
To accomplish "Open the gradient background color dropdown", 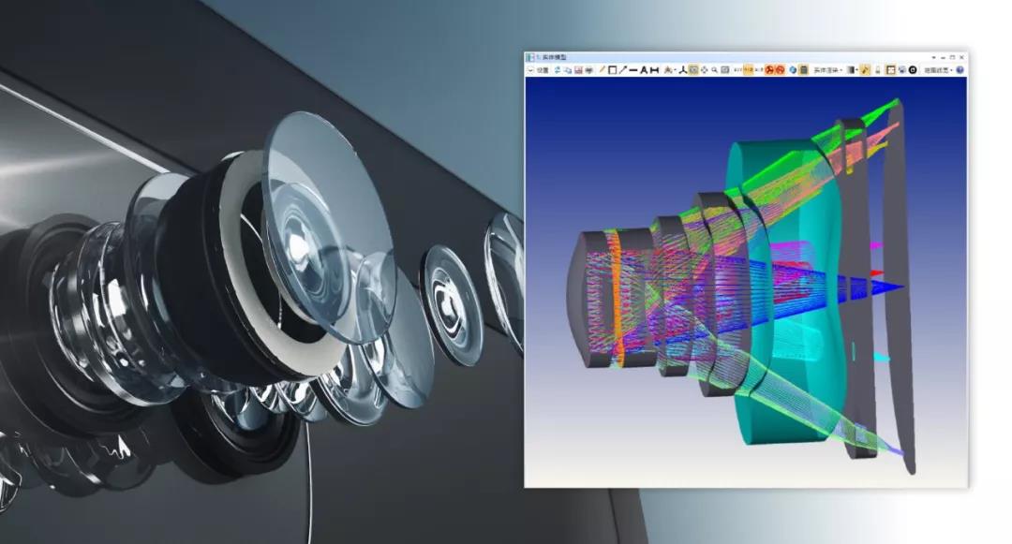I will (x=853, y=69).
